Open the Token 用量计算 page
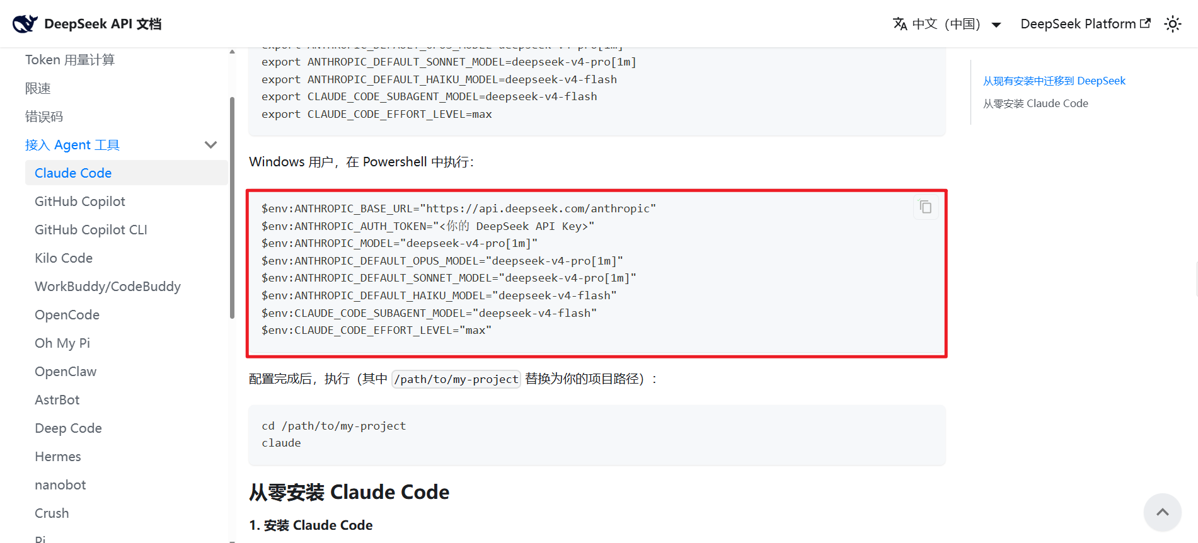 point(70,60)
